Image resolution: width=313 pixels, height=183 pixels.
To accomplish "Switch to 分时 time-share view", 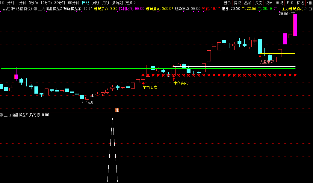I will [x=10, y=3].
